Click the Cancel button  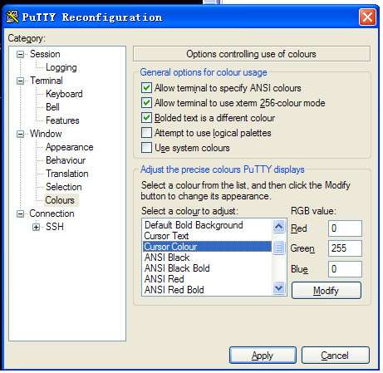(x=335, y=356)
